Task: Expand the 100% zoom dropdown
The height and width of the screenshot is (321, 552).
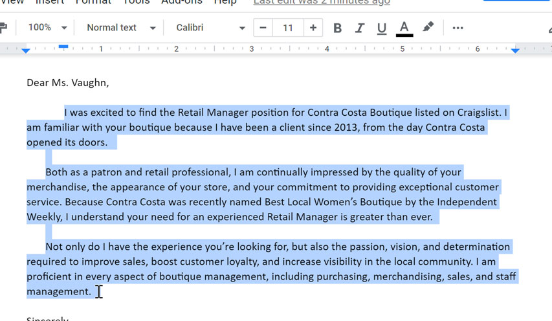Action: coord(48,28)
